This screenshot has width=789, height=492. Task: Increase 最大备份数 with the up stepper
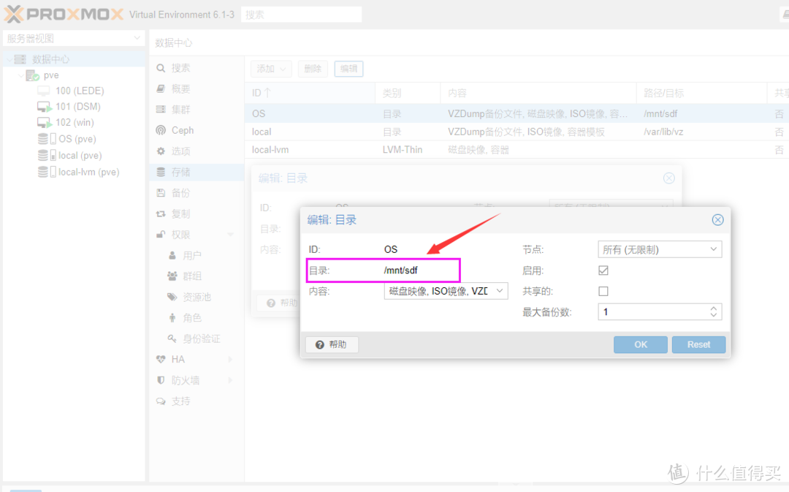[712, 307]
